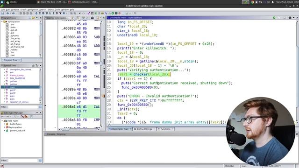Switch to the Functions tab
This screenshot has height=168, width=299.
165,129
